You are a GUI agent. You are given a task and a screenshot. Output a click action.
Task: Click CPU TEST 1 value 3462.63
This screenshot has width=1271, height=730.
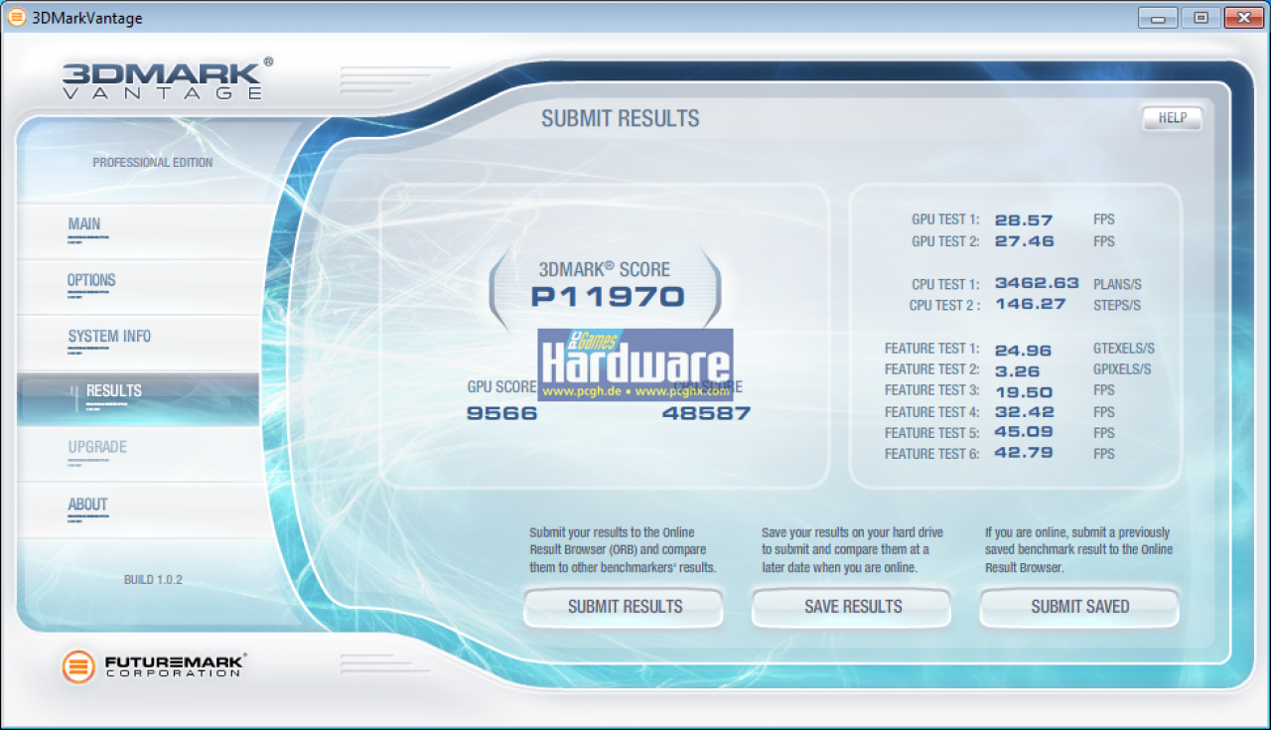click(1037, 284)
